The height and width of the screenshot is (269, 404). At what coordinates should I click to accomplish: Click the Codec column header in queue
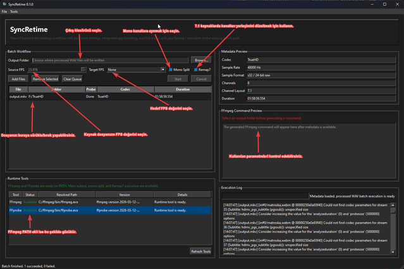coord(125,89)
